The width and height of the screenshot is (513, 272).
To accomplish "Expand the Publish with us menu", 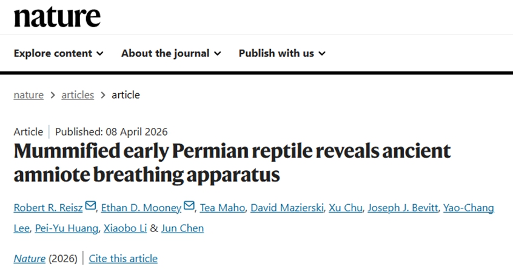I will click(282, 53).
